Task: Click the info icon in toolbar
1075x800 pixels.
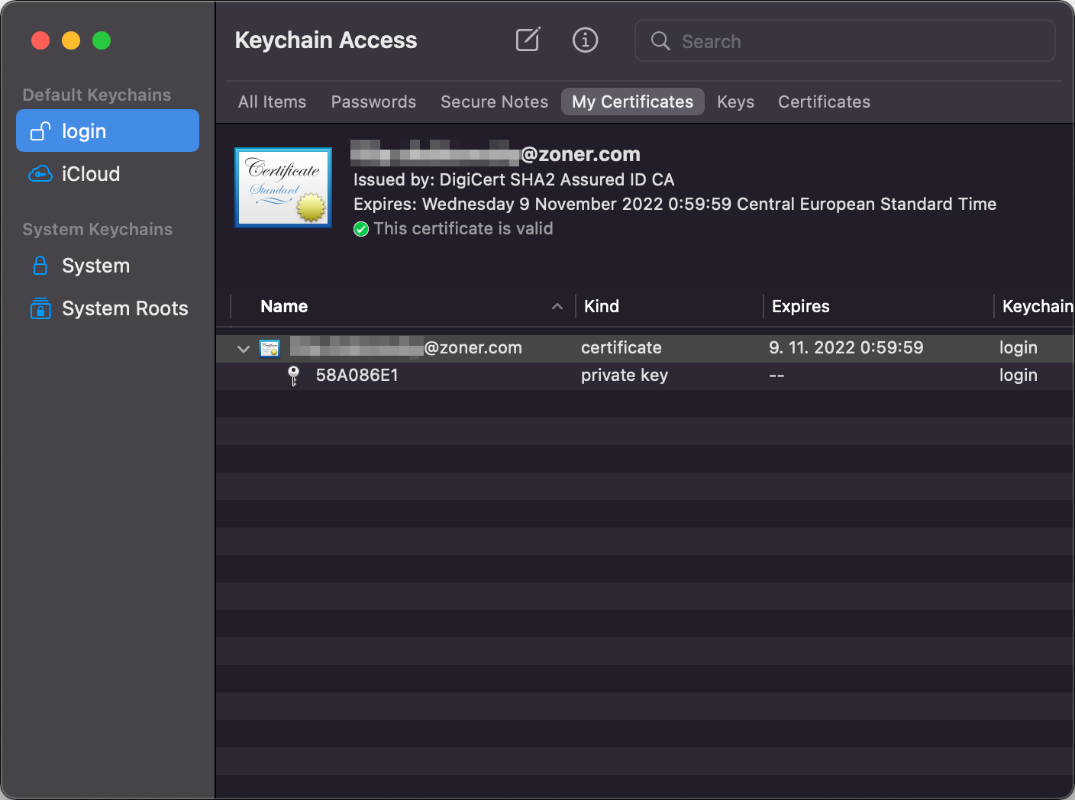Action: click(585, 40)
